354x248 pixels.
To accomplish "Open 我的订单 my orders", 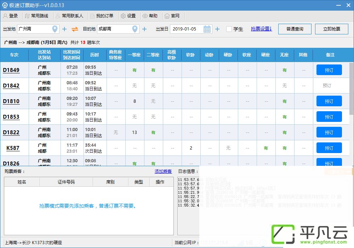I will [102, 16].
